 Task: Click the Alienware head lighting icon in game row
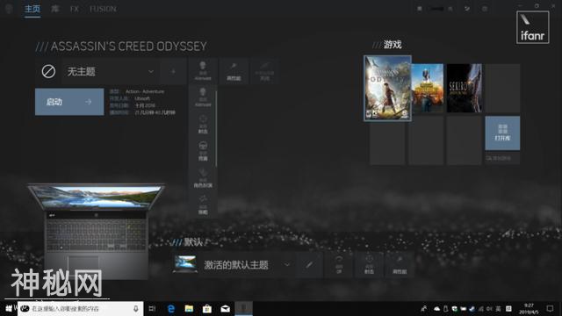pos(203,71)
